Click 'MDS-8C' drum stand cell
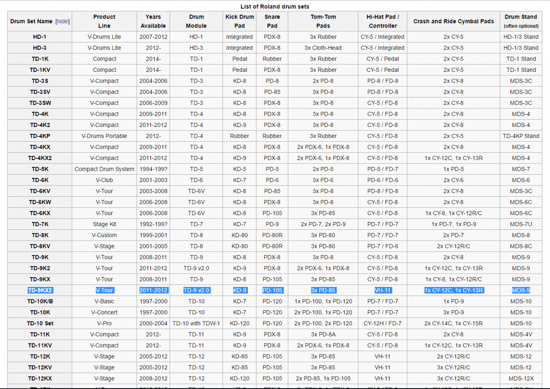 521,246
